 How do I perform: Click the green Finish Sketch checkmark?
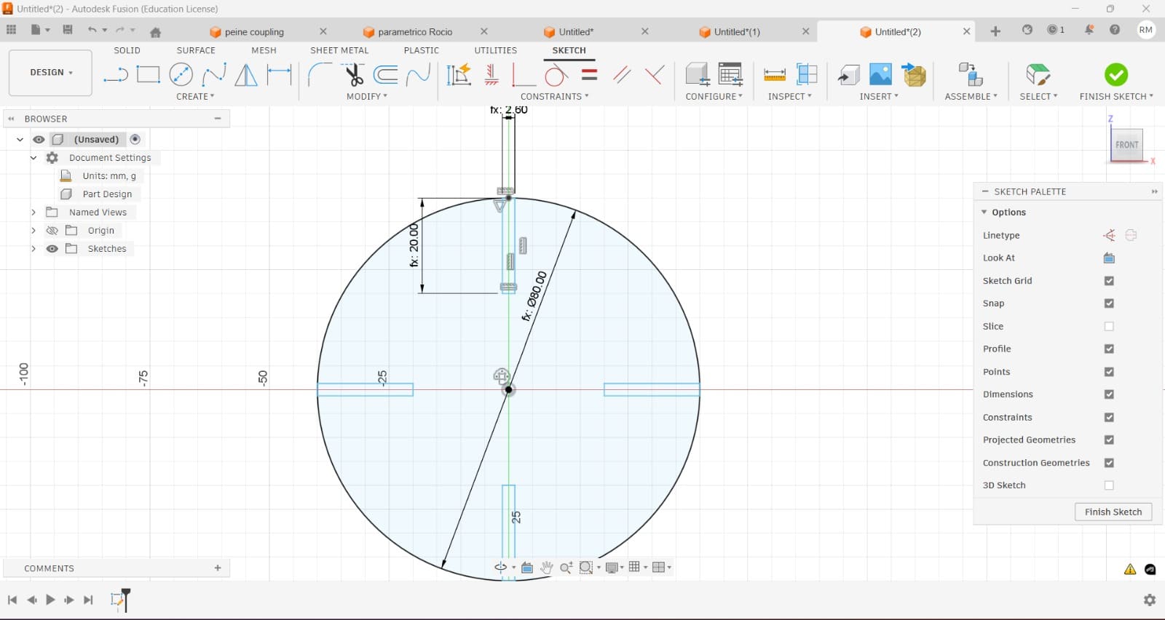click(x=1115, y=74)
